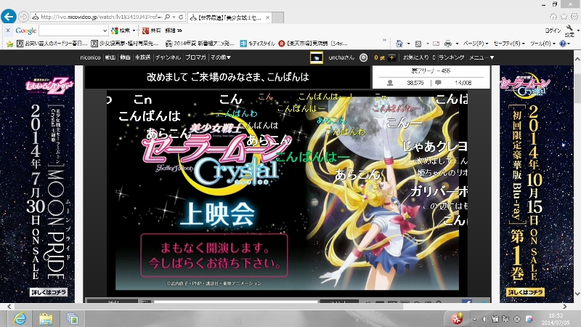
Task: Open the チャンネル section in niconico header
Action: click(x=168, y=57)
